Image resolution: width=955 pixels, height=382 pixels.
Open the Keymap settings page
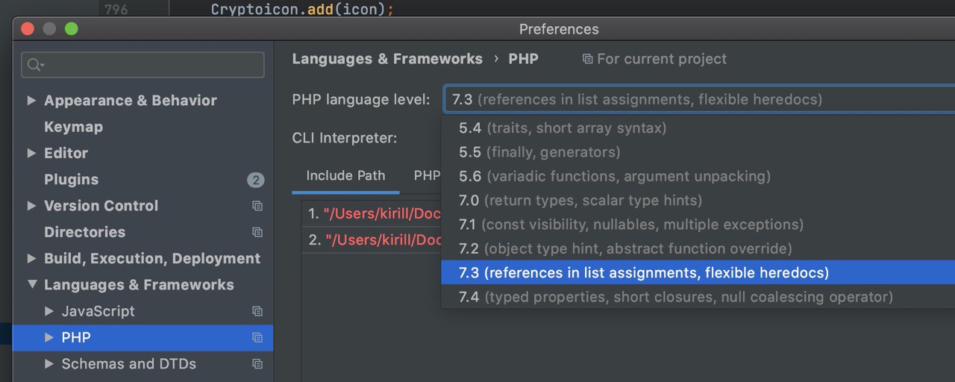pos(73,127)
